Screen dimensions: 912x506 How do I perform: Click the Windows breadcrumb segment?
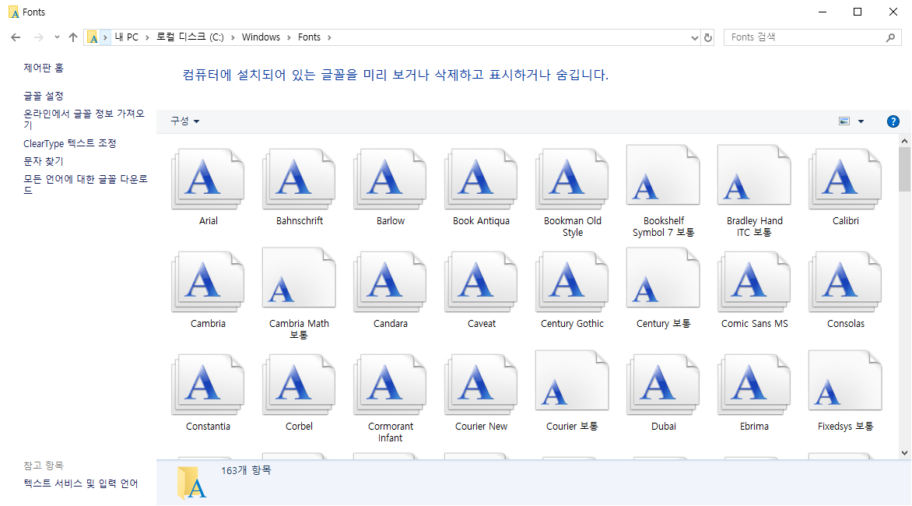(261, 37)
